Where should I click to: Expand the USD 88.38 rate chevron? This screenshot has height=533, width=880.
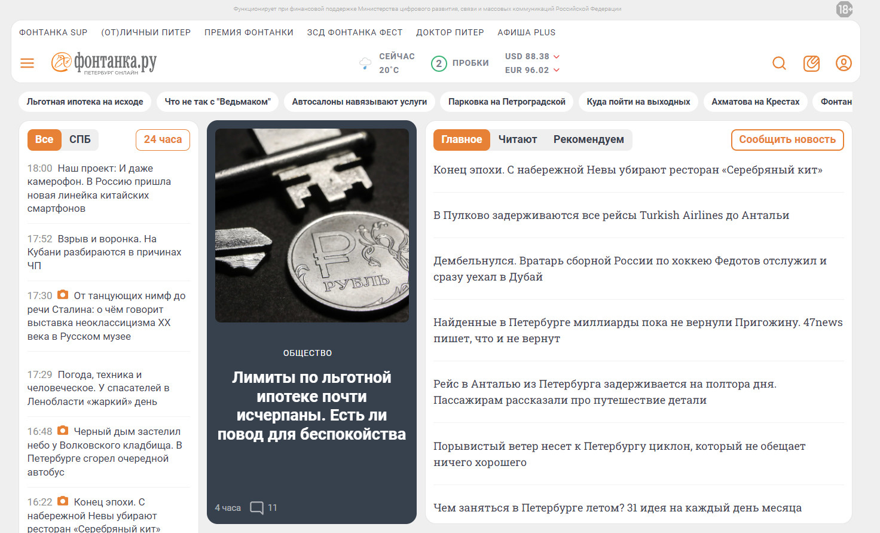(557, 56)
